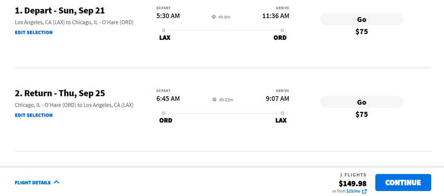Edit selection for the Sep 21 departure flight
The image size is (444, 196).
pyautogui.click(x=34, y=32)
